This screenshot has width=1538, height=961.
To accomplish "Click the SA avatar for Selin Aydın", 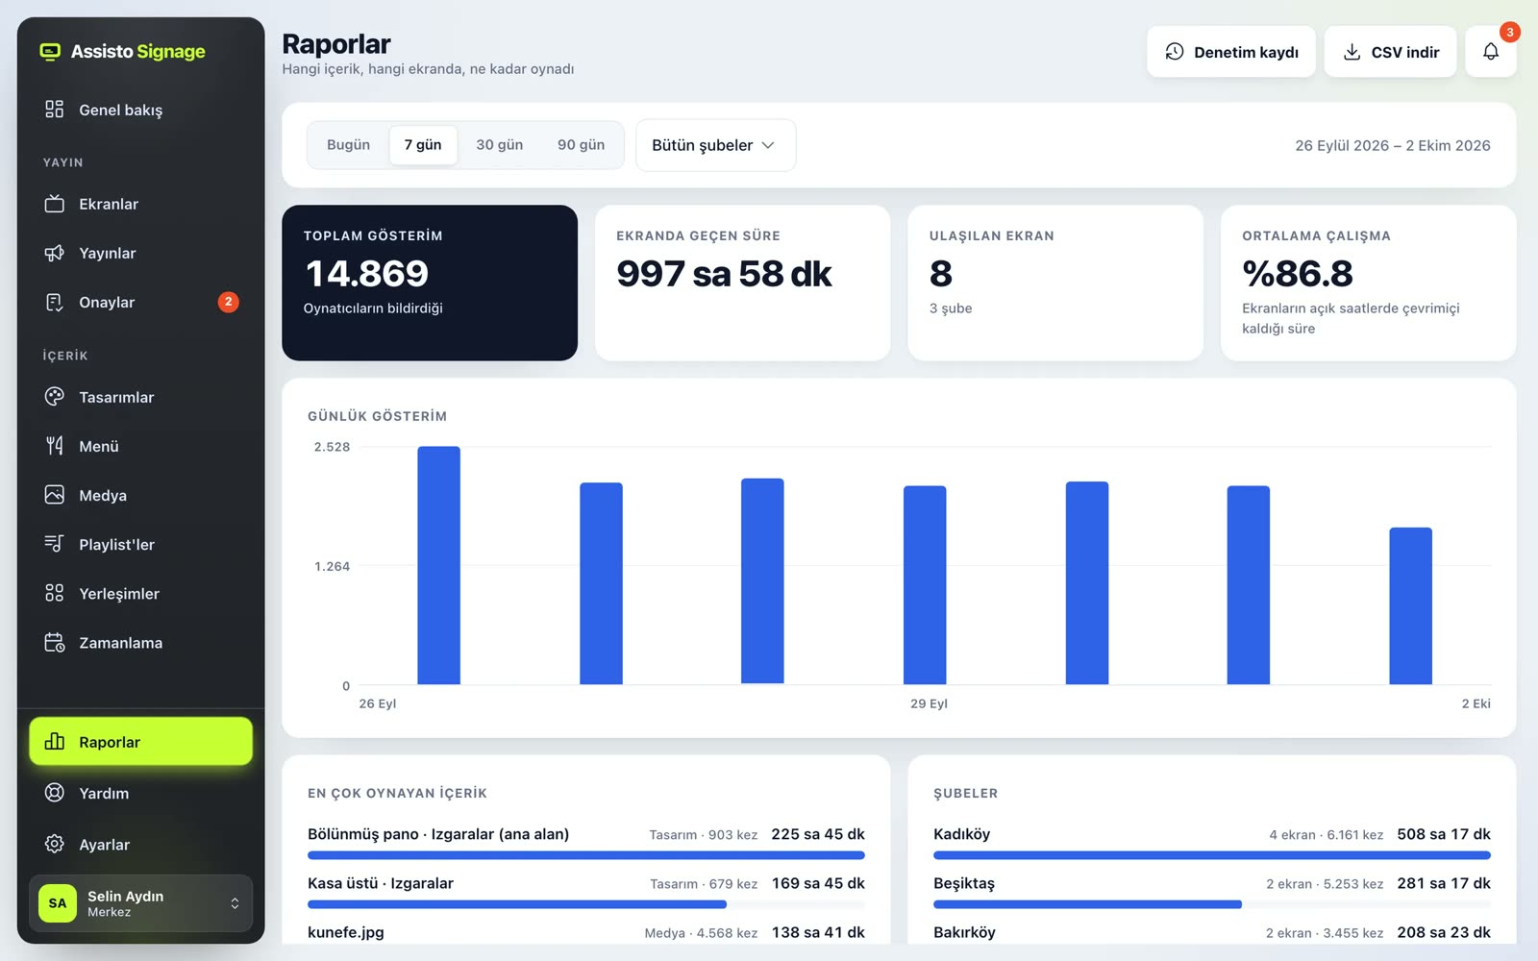I will coord(58,903).
